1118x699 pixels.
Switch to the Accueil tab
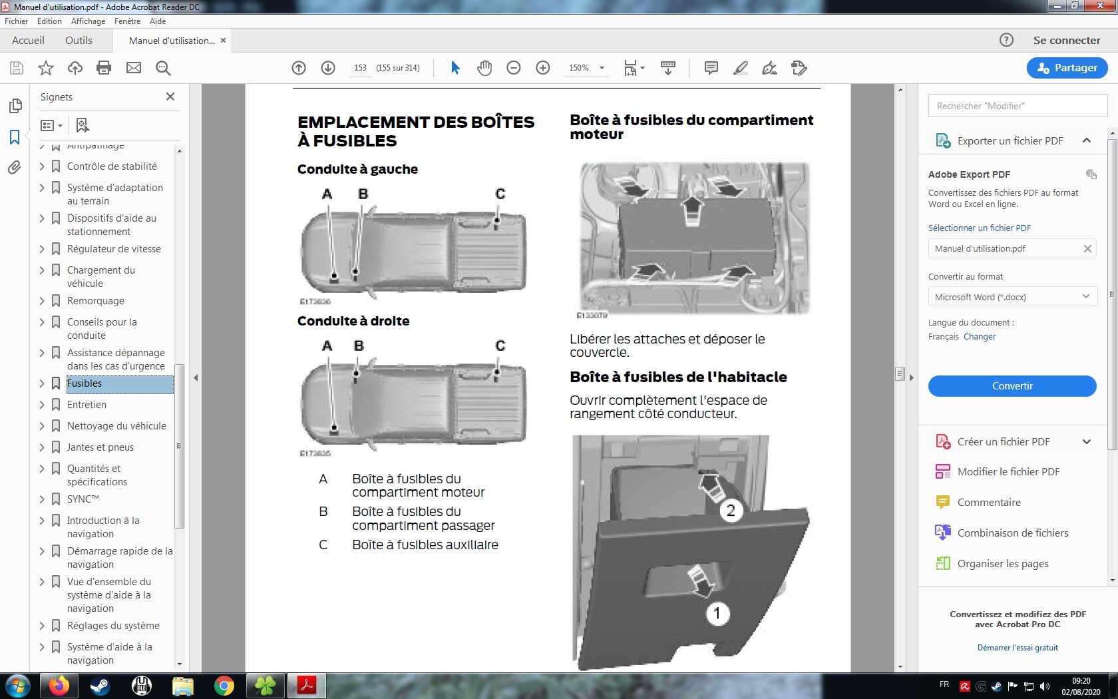coord(28,40)
